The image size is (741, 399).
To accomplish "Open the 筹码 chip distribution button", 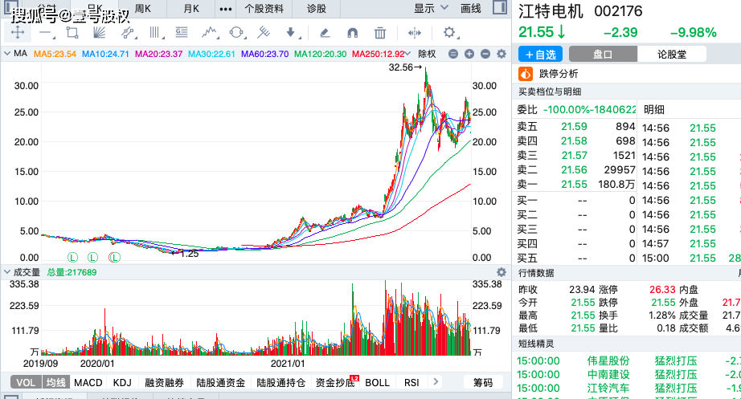I will [x=483, y=383].
